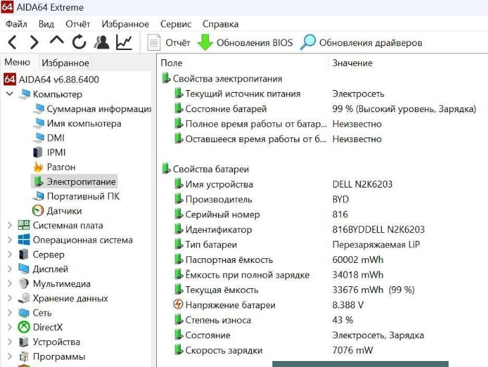
Task: Expand the Операционная система node
Action: point(9,240)
